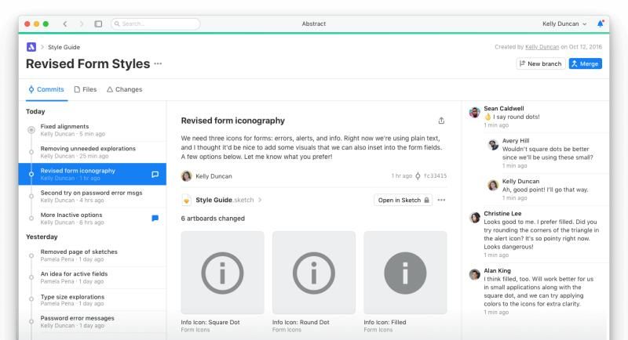
Task: Switch to the Changes tab
Action: pyautogui.click(x=124, y=89)
